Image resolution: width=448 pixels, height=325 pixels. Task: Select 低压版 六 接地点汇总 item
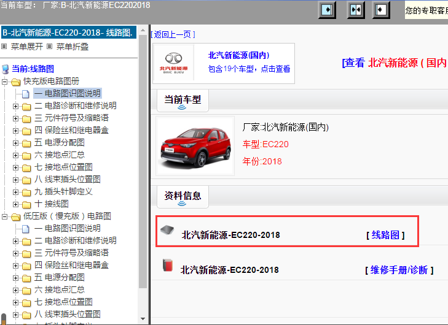60,289
